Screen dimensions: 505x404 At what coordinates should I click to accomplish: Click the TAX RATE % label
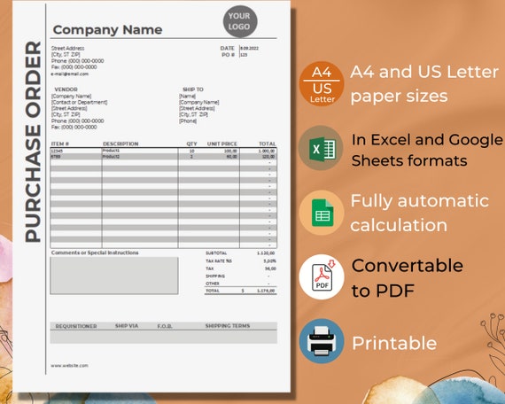219,261
